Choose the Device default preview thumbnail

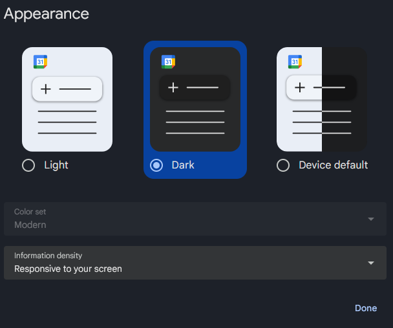coord(322,99)
